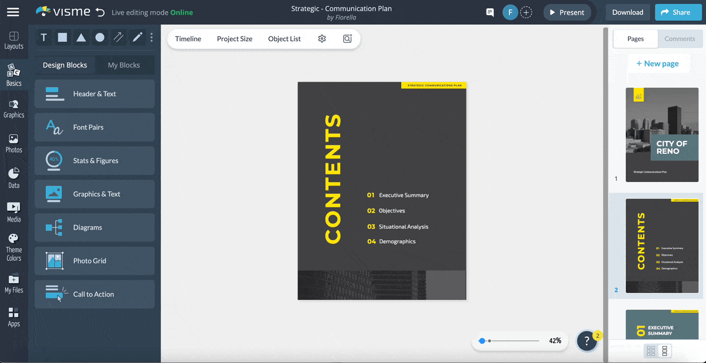
Task: Open the Data panel in the sidebar
Action: click(x=14, y=176)
